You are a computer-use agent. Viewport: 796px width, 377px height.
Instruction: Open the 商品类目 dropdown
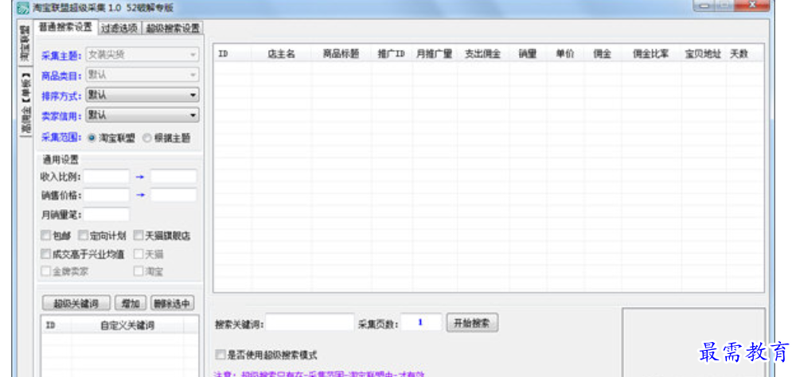tap(142, 75)
